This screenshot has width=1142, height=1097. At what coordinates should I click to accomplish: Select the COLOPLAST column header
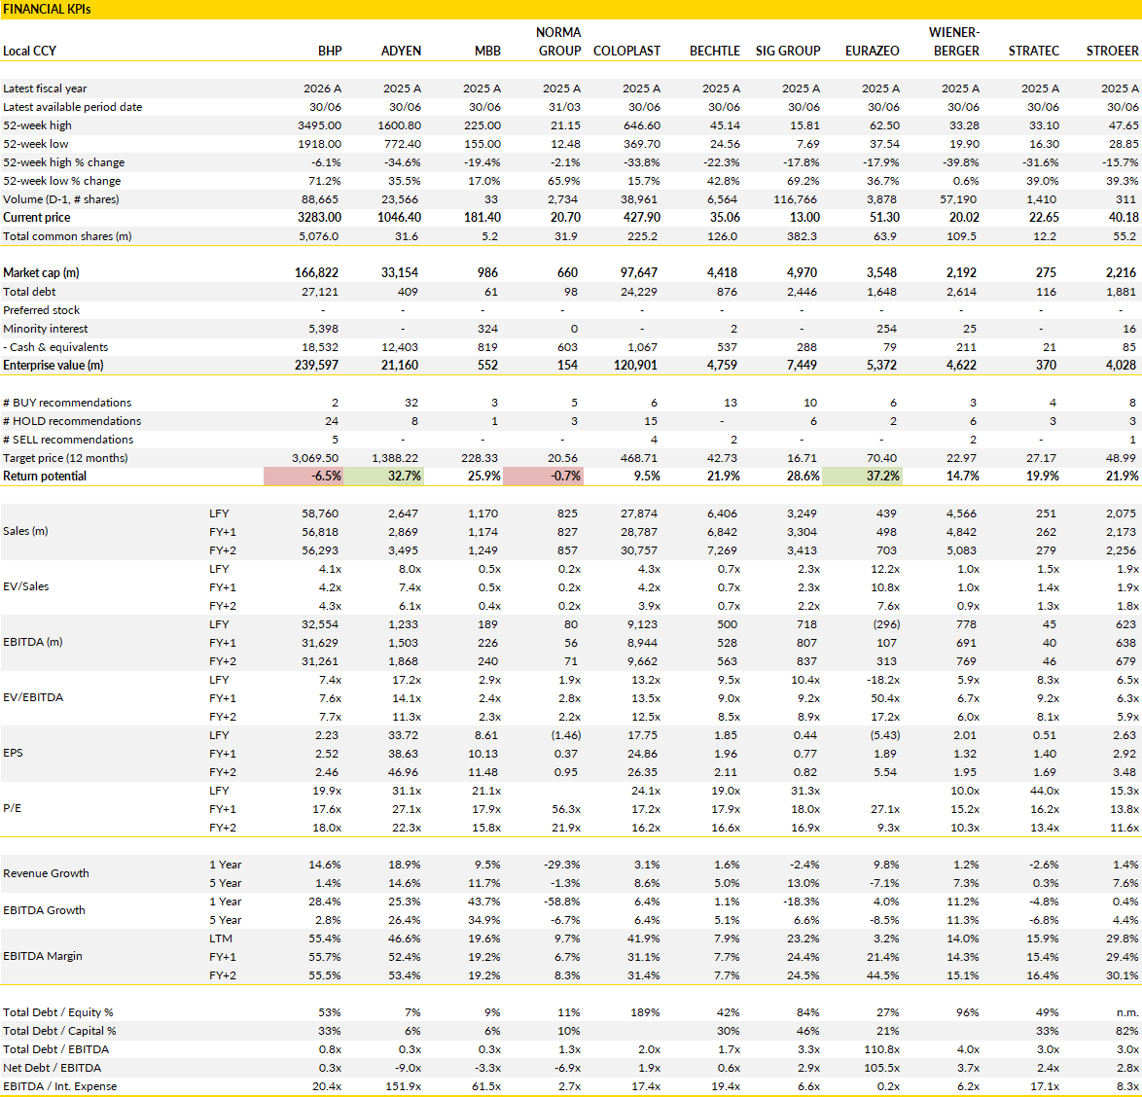click(626, 51)
